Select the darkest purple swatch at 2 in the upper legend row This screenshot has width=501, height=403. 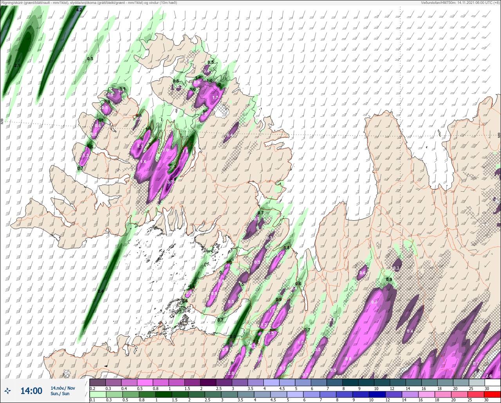click(208, 382)
